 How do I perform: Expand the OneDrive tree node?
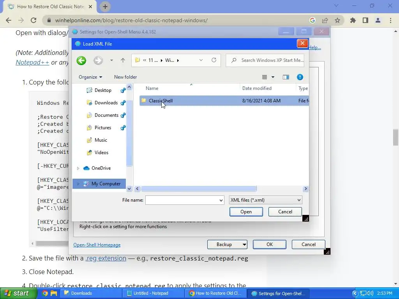(x=78, y=168)
